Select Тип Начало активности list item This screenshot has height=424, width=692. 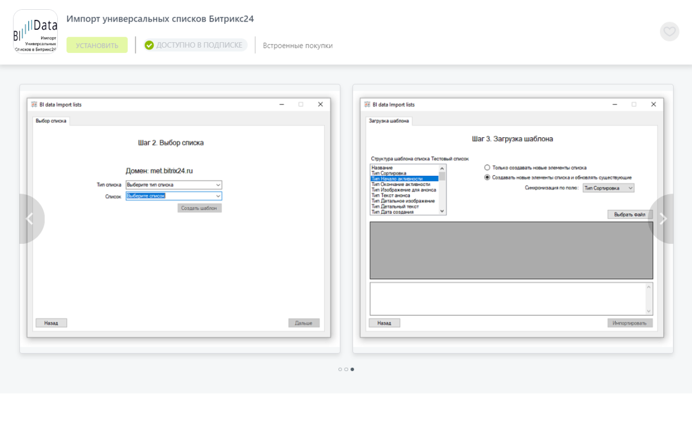pos(404,178)
